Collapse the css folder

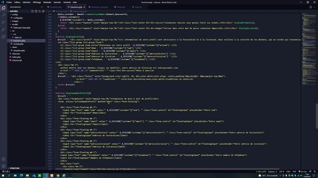(15, 34)
